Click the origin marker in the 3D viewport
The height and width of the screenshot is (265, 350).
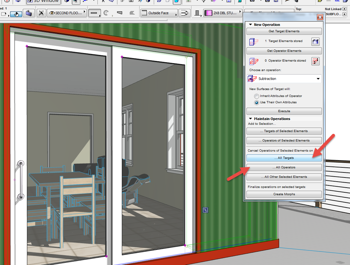coord(205,210)
